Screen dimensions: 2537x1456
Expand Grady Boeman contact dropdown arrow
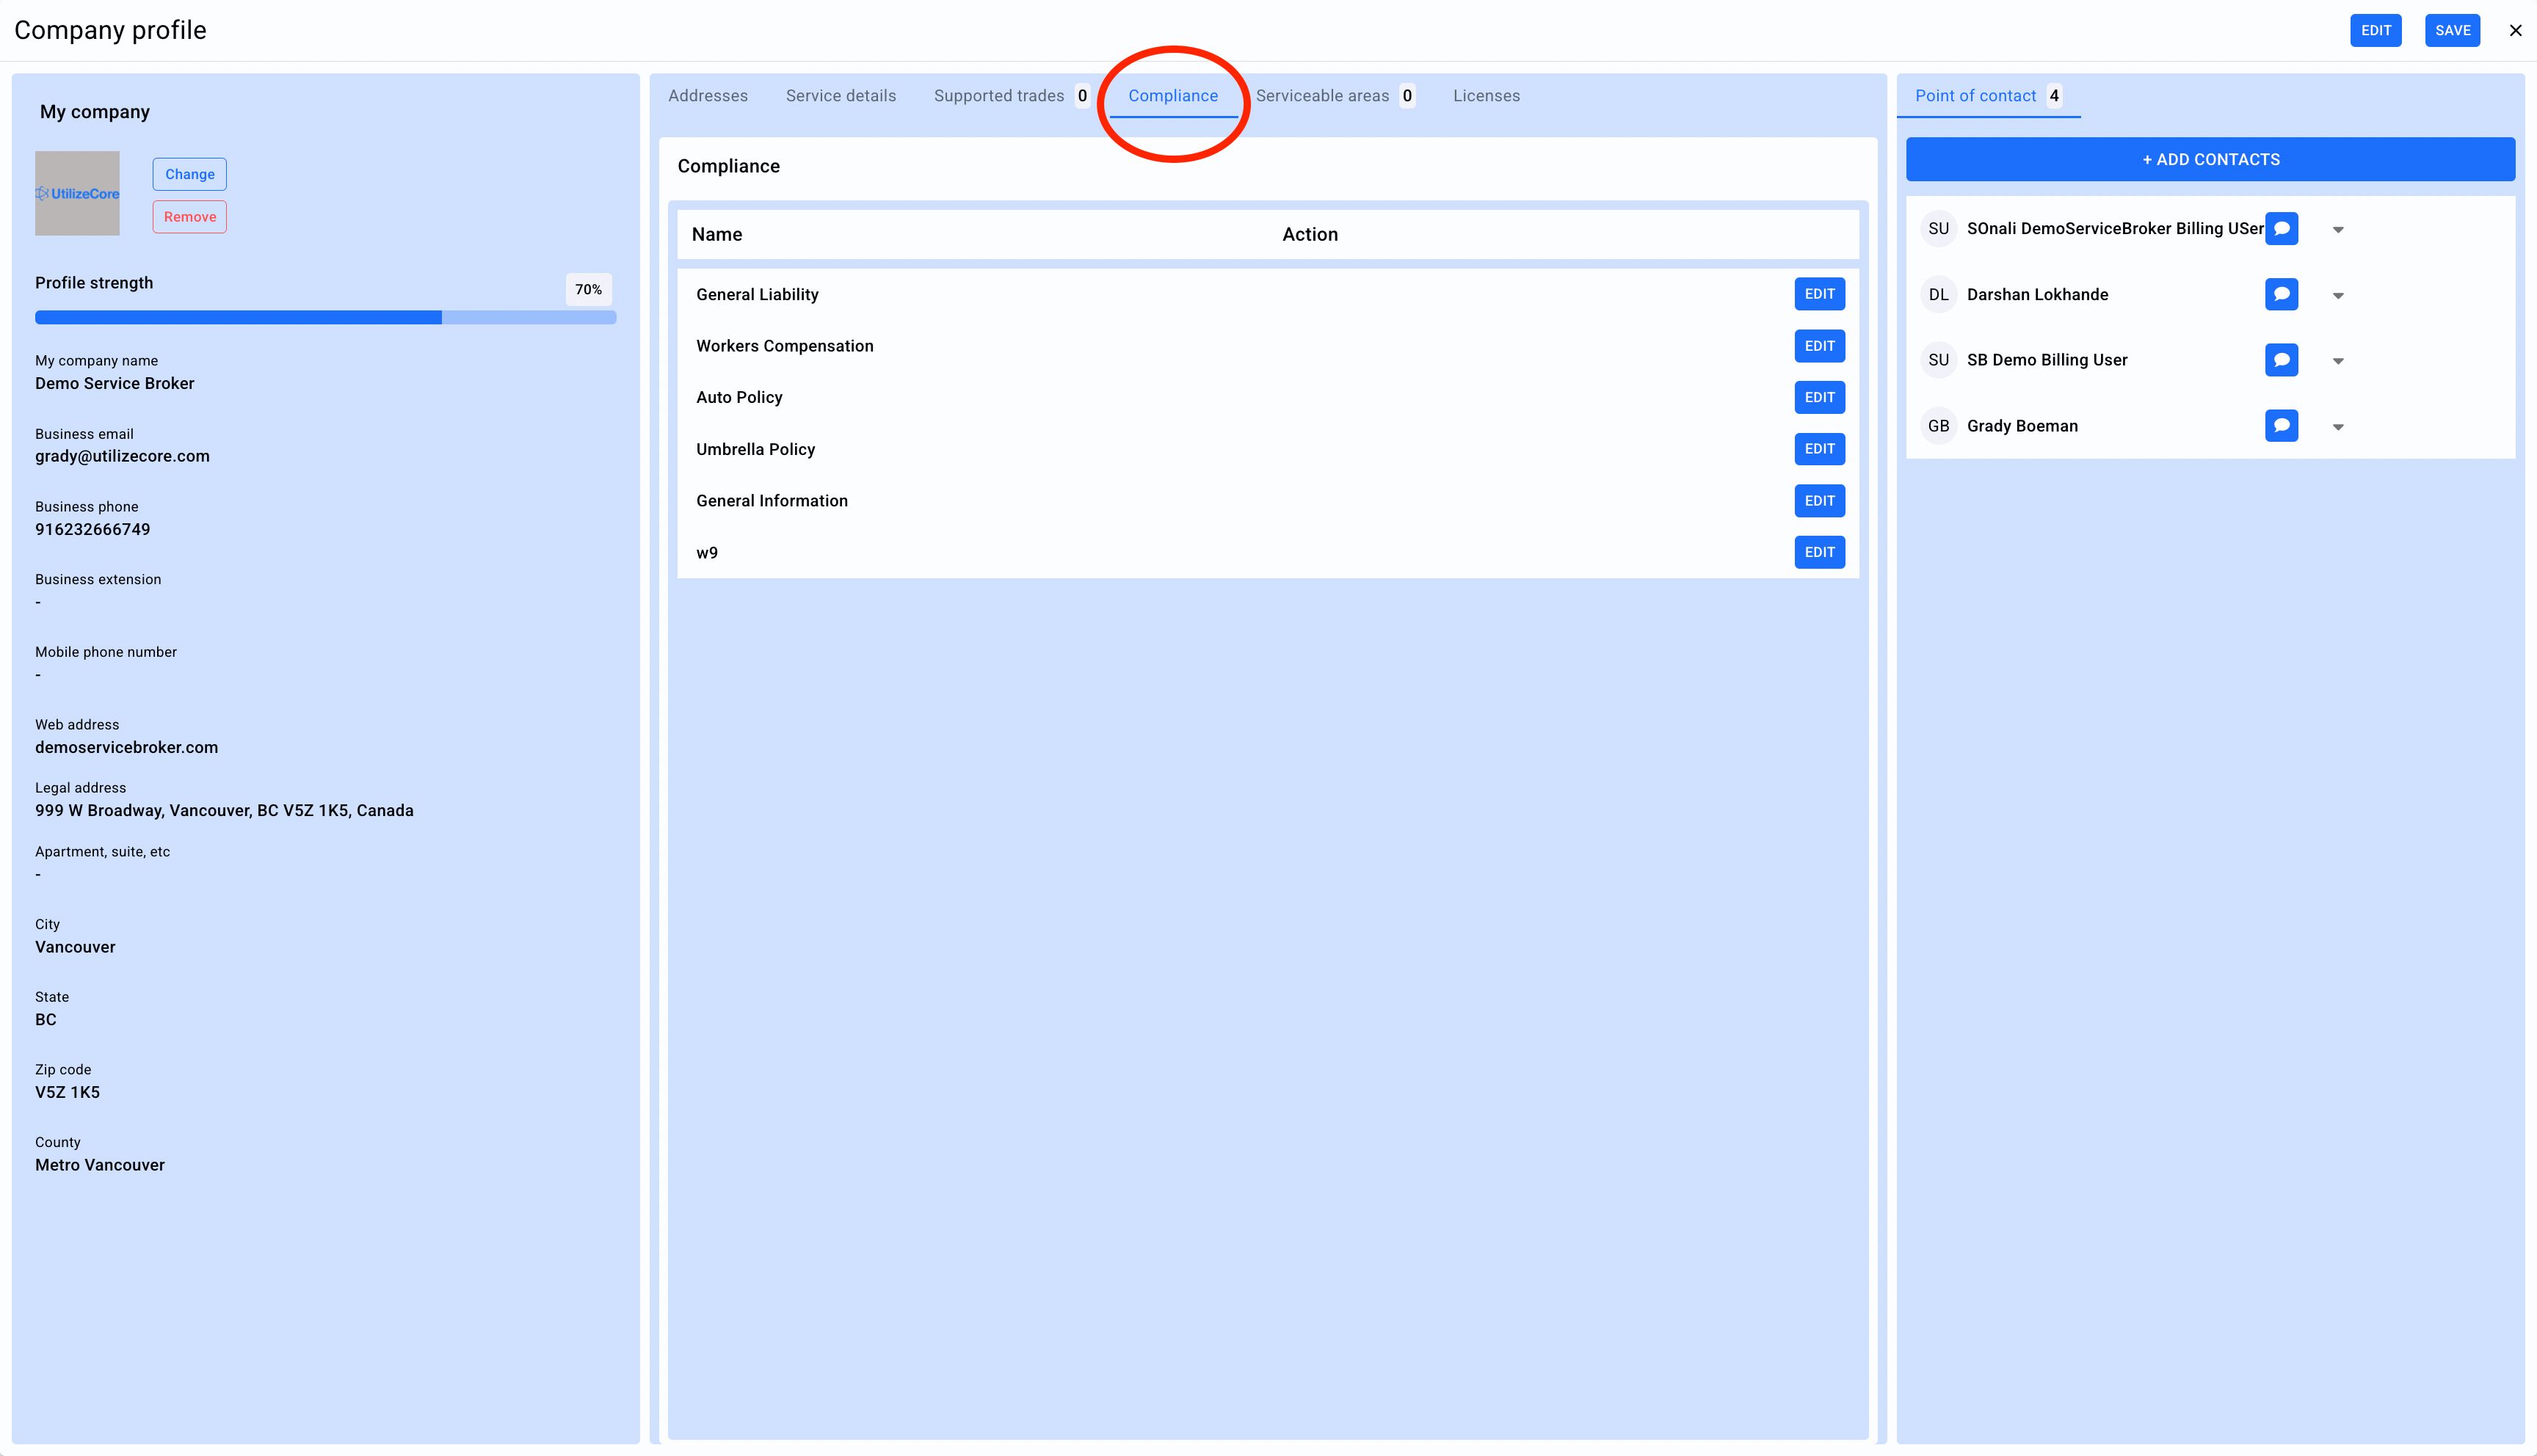tap(2337, 427)
